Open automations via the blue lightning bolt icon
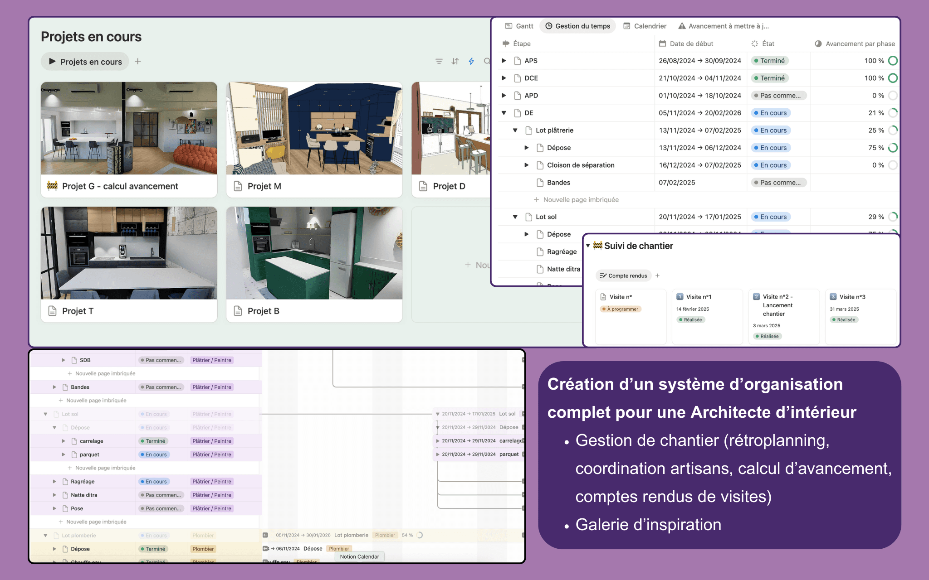929x580 pixels. coord(472,61)
